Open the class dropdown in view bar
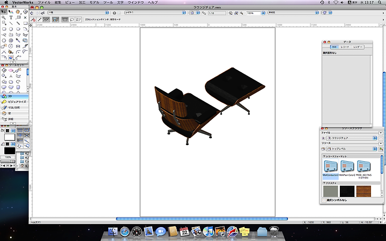Viewport: 386px width, 241px height. [x=78, y=12]
